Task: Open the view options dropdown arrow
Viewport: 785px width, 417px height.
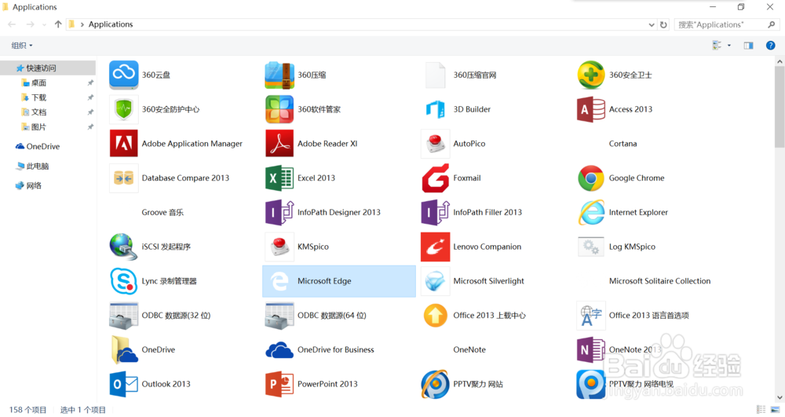Action: pos(729,46)
